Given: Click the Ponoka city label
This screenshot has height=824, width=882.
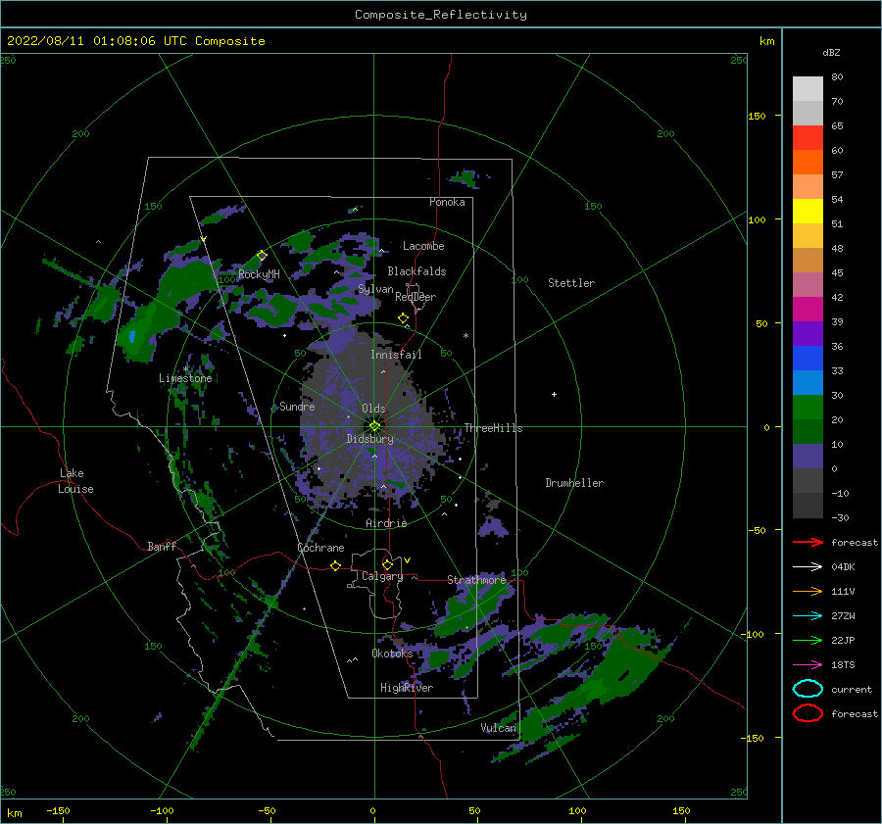Looking at the screenshot, I should tap(447, 202).
